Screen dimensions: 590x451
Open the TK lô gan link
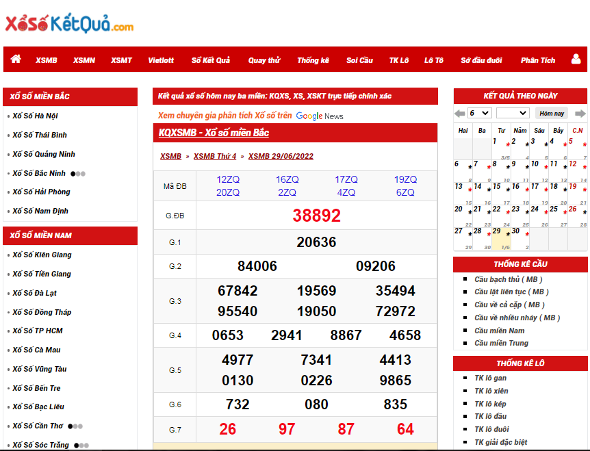(490, 377)
